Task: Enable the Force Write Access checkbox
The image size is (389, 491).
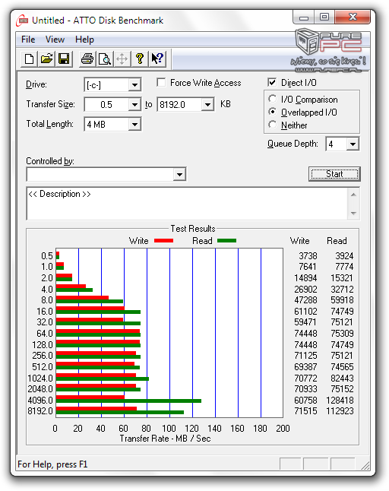Action: pos(161,83)
